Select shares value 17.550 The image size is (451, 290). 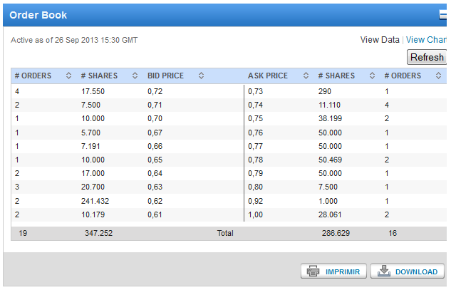[x=93, y=91]
